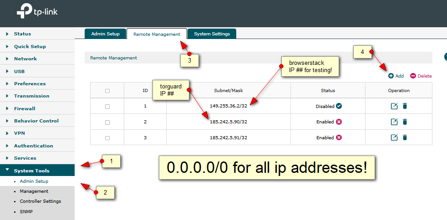Image resolution: width=447 pixels, height=220 pixels.
Task: Expand the Network sidebar section
Action: [x=25, y=59]
